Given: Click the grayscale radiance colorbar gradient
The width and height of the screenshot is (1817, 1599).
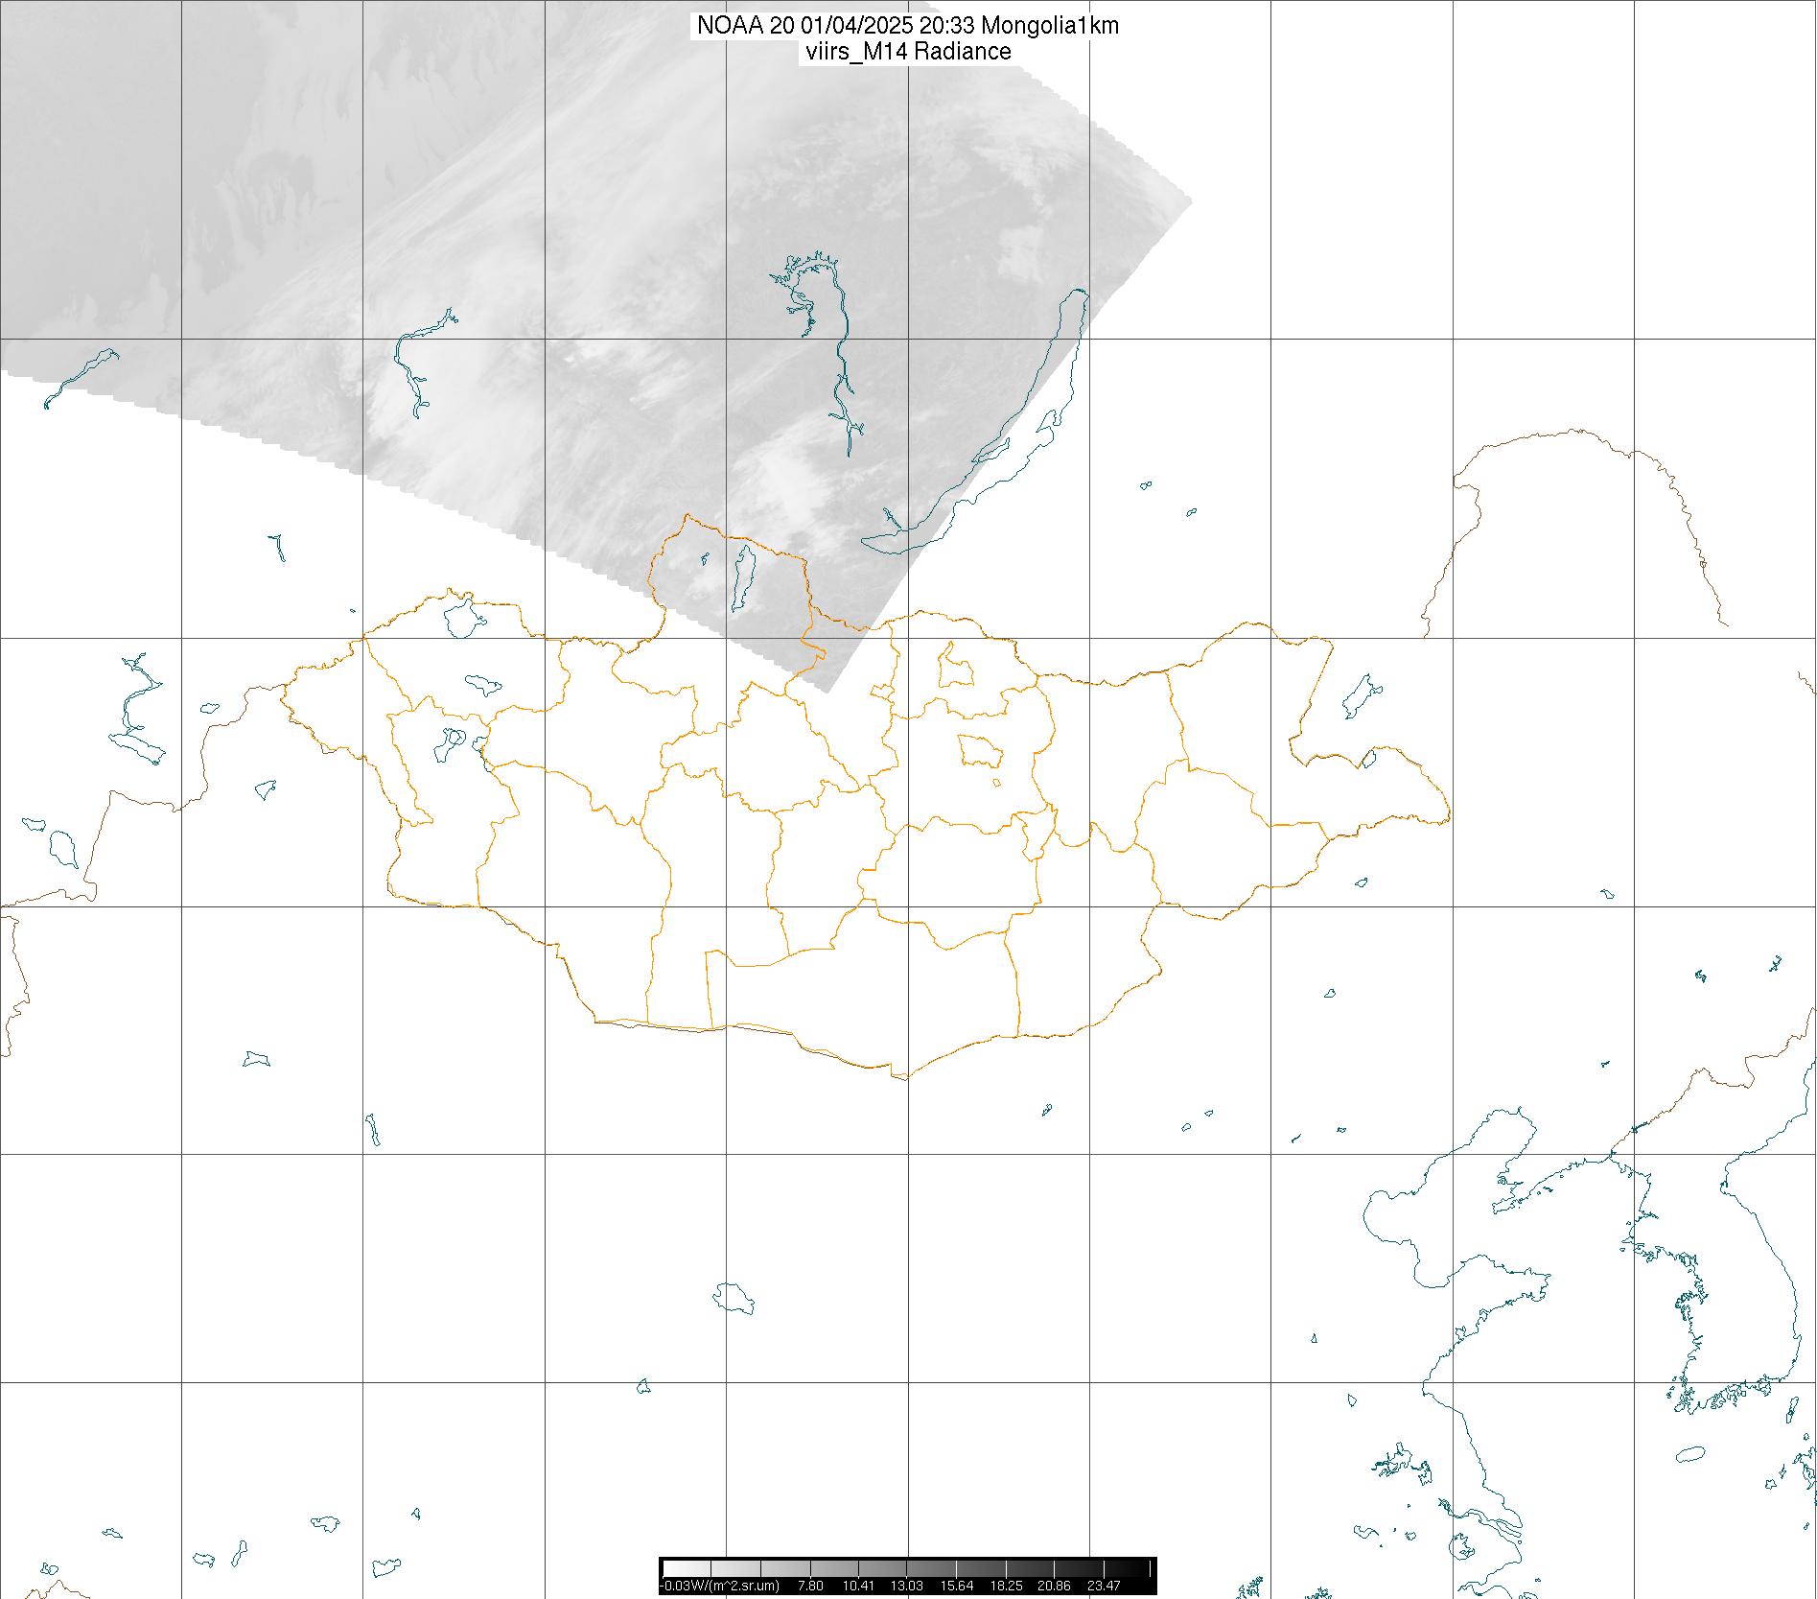Looking at the screenshot, I should point(908,1568).
